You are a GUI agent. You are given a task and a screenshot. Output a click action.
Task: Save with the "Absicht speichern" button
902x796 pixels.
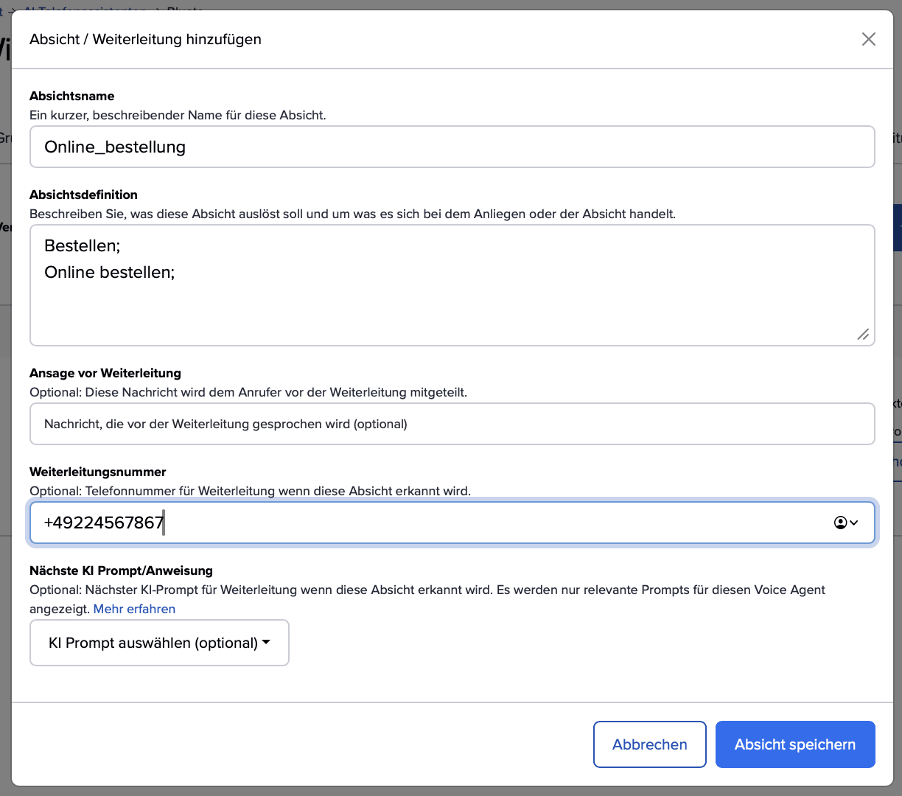point(794,744)
